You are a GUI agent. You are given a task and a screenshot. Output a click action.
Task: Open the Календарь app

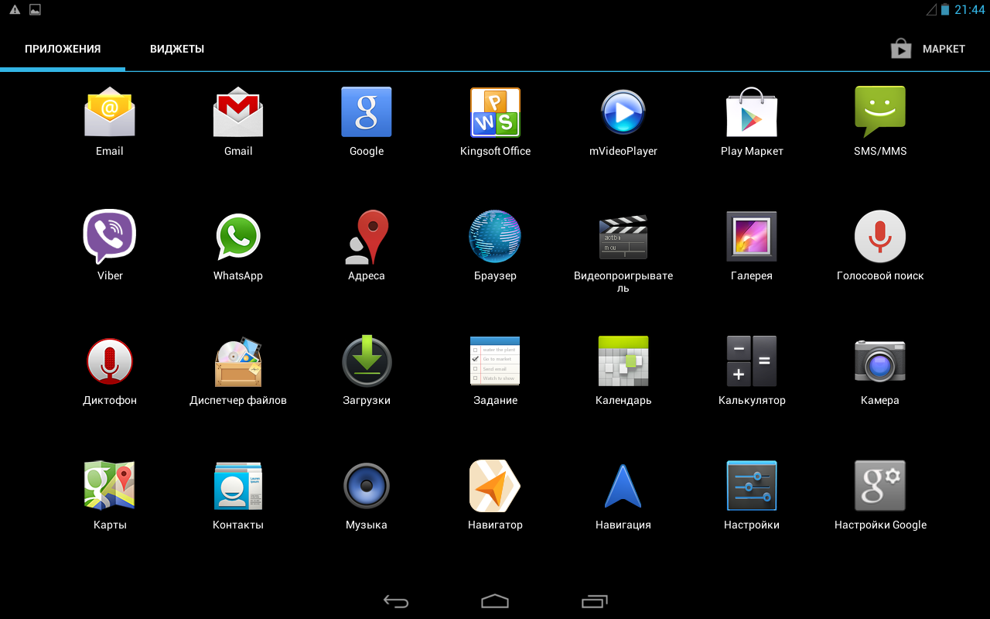[x=623, y=361]
